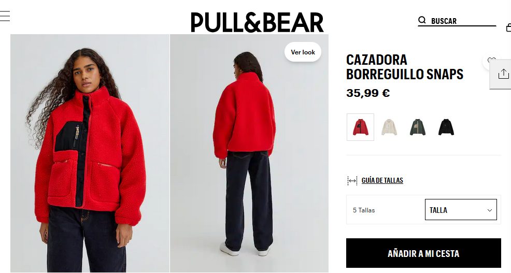Open the Guía de tallas link
Screen dimensions: 511x273
(x=382, y=180)
